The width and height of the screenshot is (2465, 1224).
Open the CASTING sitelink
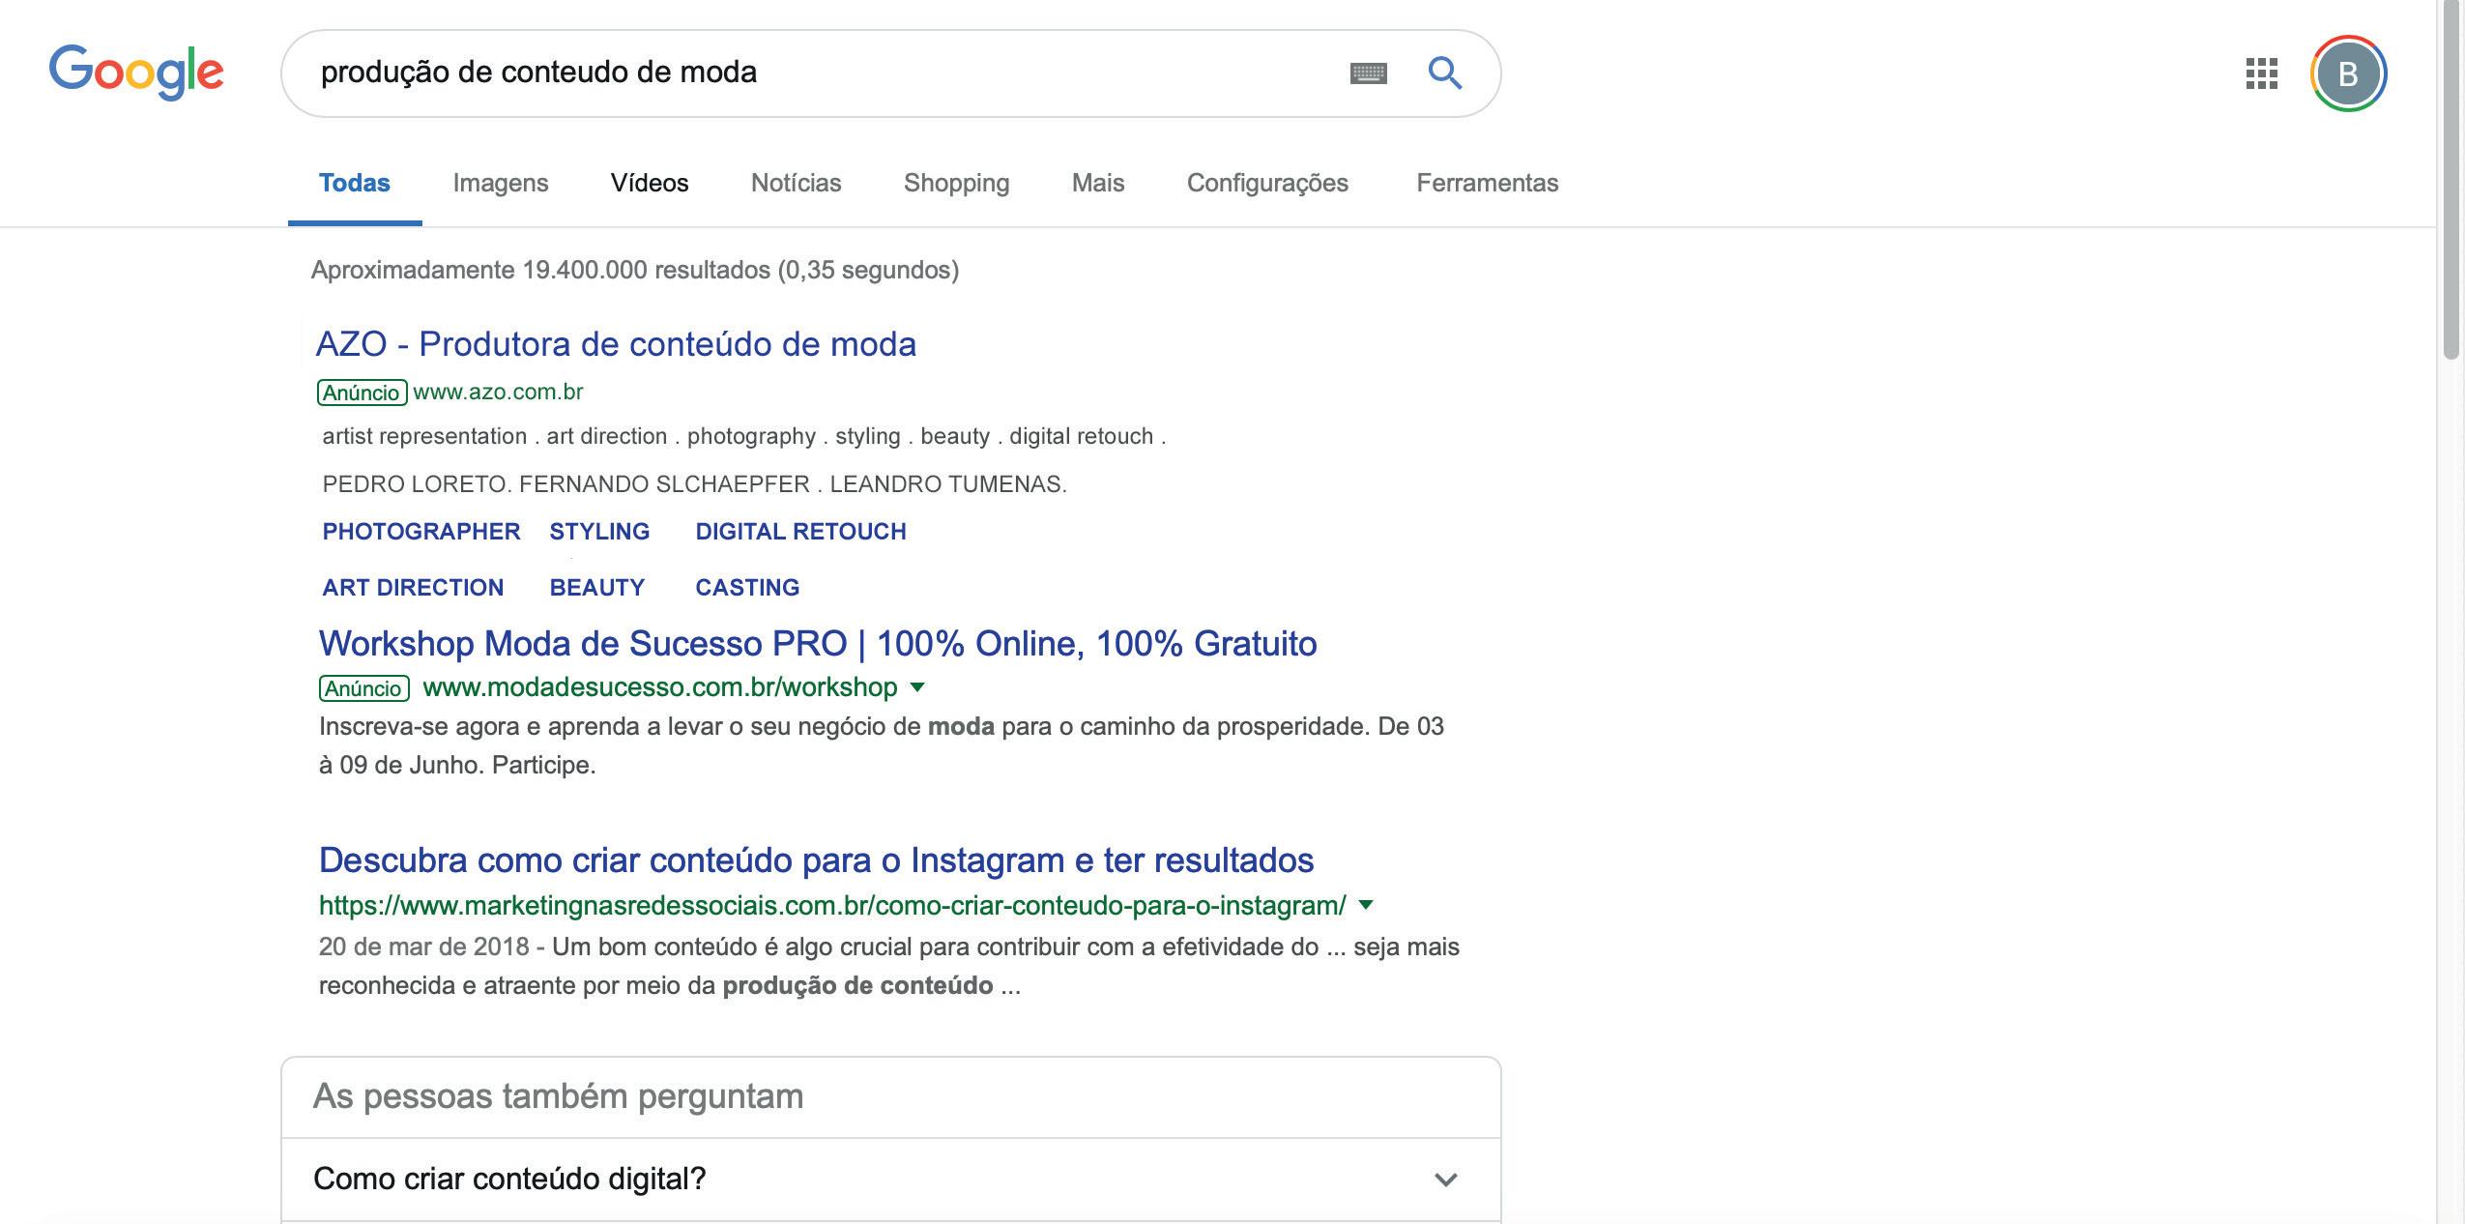tap(747, 587)
